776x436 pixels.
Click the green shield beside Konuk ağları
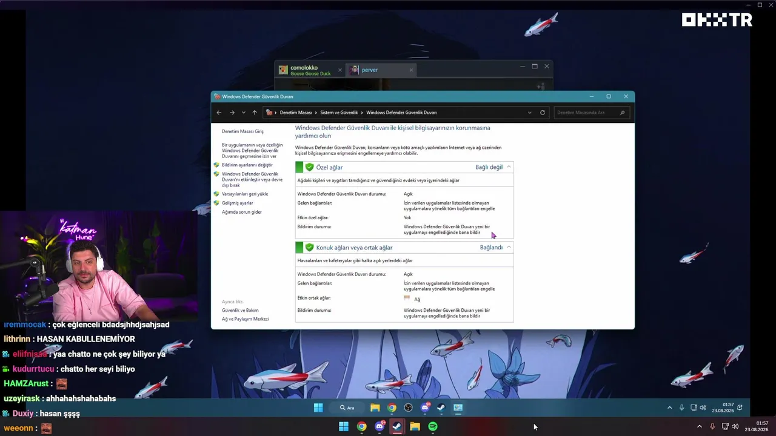[x=309, y=247]
